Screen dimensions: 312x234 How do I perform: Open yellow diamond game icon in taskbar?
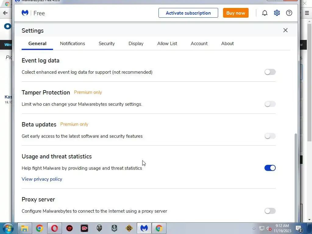129,228
